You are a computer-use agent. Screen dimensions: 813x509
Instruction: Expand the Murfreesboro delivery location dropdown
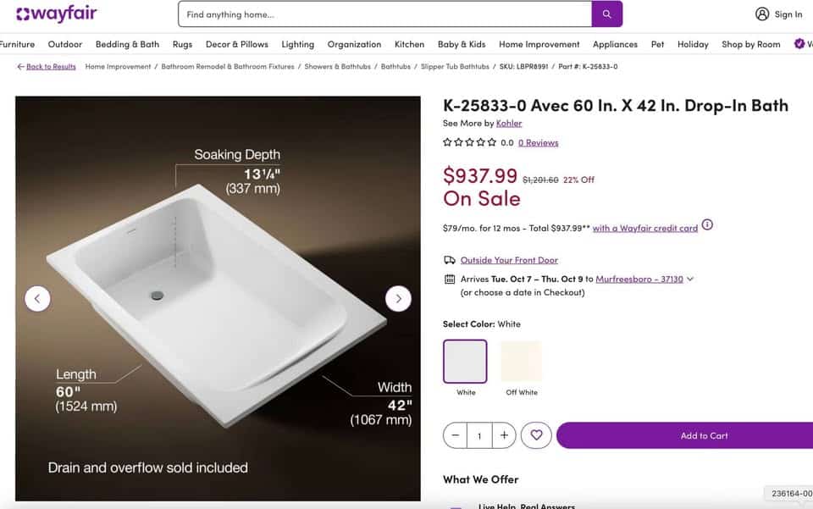click(x=690, y=279)
